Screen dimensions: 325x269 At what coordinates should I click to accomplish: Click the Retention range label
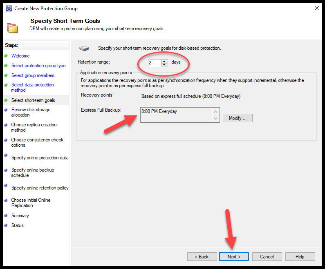[94, 62]
